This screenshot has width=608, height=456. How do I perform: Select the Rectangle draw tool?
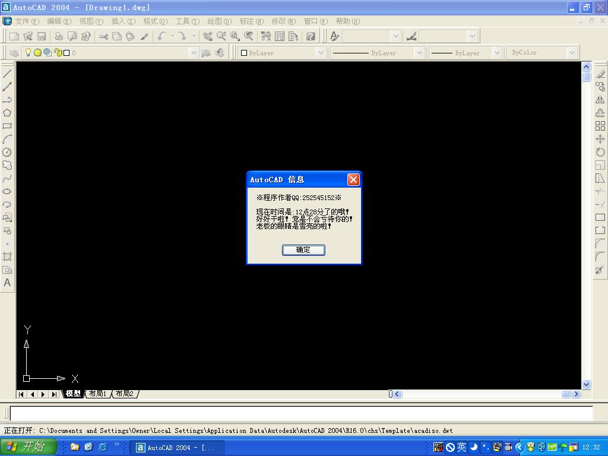pyautogui.click(x=7, y=126)
